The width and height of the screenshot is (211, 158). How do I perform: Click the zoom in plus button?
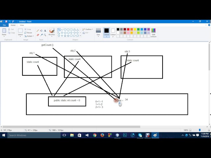[x=209, y=130]
